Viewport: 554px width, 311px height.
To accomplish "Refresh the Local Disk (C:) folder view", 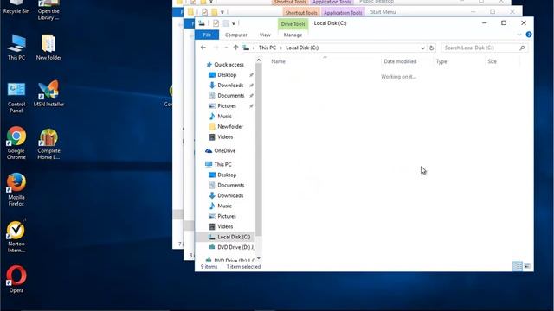I will pyautogui.click(x=431, y=48).
